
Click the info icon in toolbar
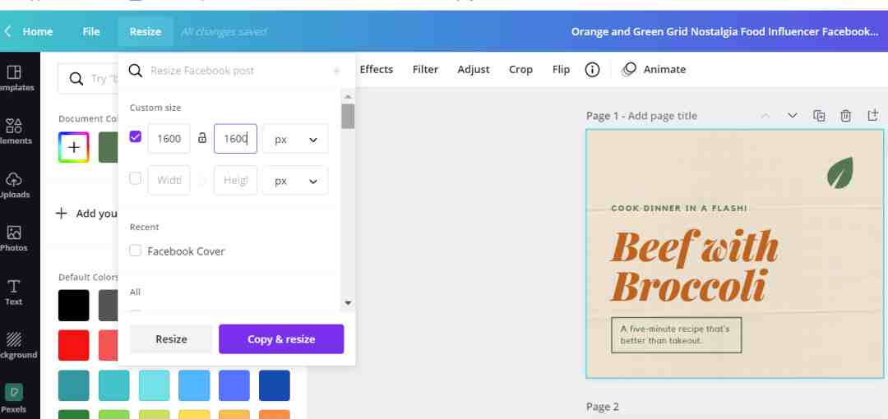(592, 70)
